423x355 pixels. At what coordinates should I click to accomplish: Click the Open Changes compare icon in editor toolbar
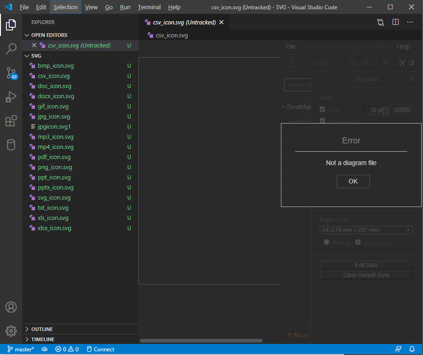coord(381,22)
